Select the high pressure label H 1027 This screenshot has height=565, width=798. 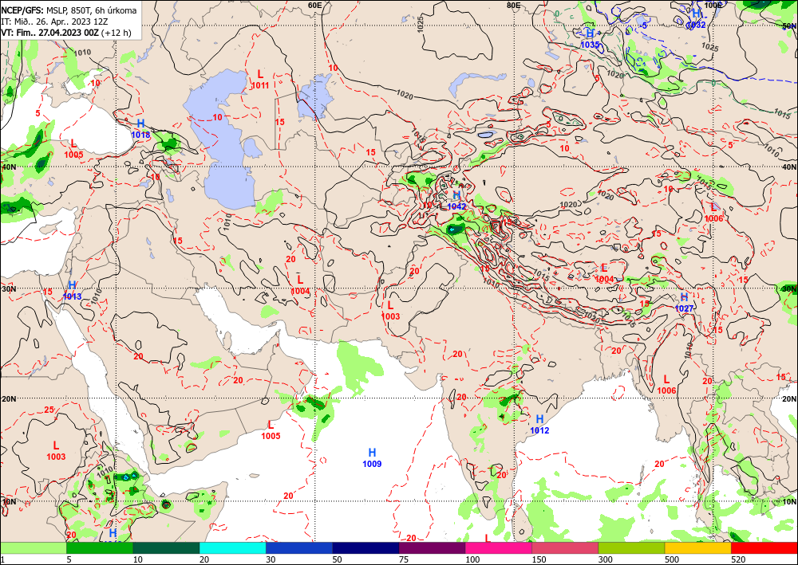684,303
